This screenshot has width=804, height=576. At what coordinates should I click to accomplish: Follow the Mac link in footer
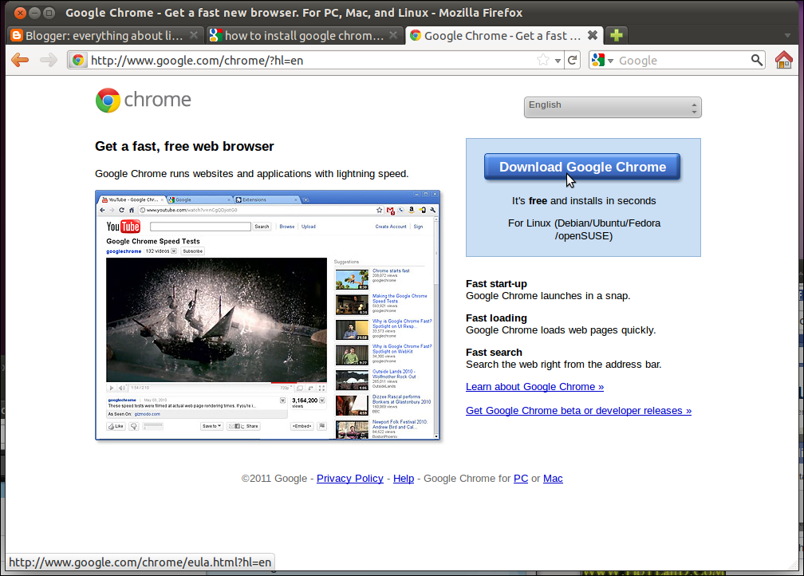[553, 479]
